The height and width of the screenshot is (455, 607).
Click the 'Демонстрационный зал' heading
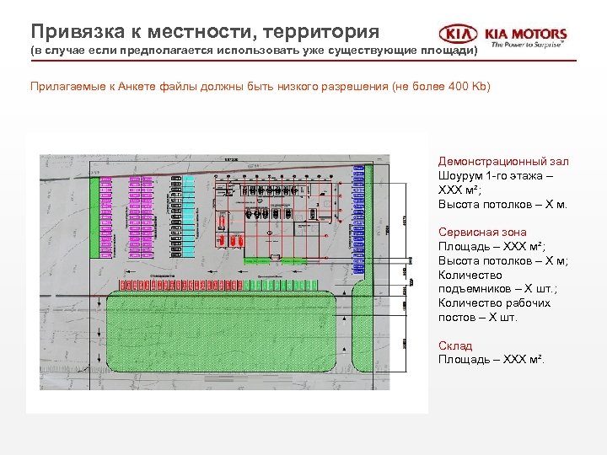[503, 161]
